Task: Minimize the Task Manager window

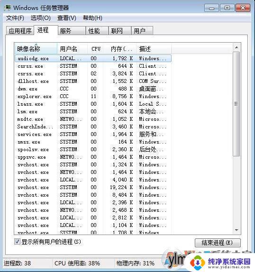Action: click(211, 8)
